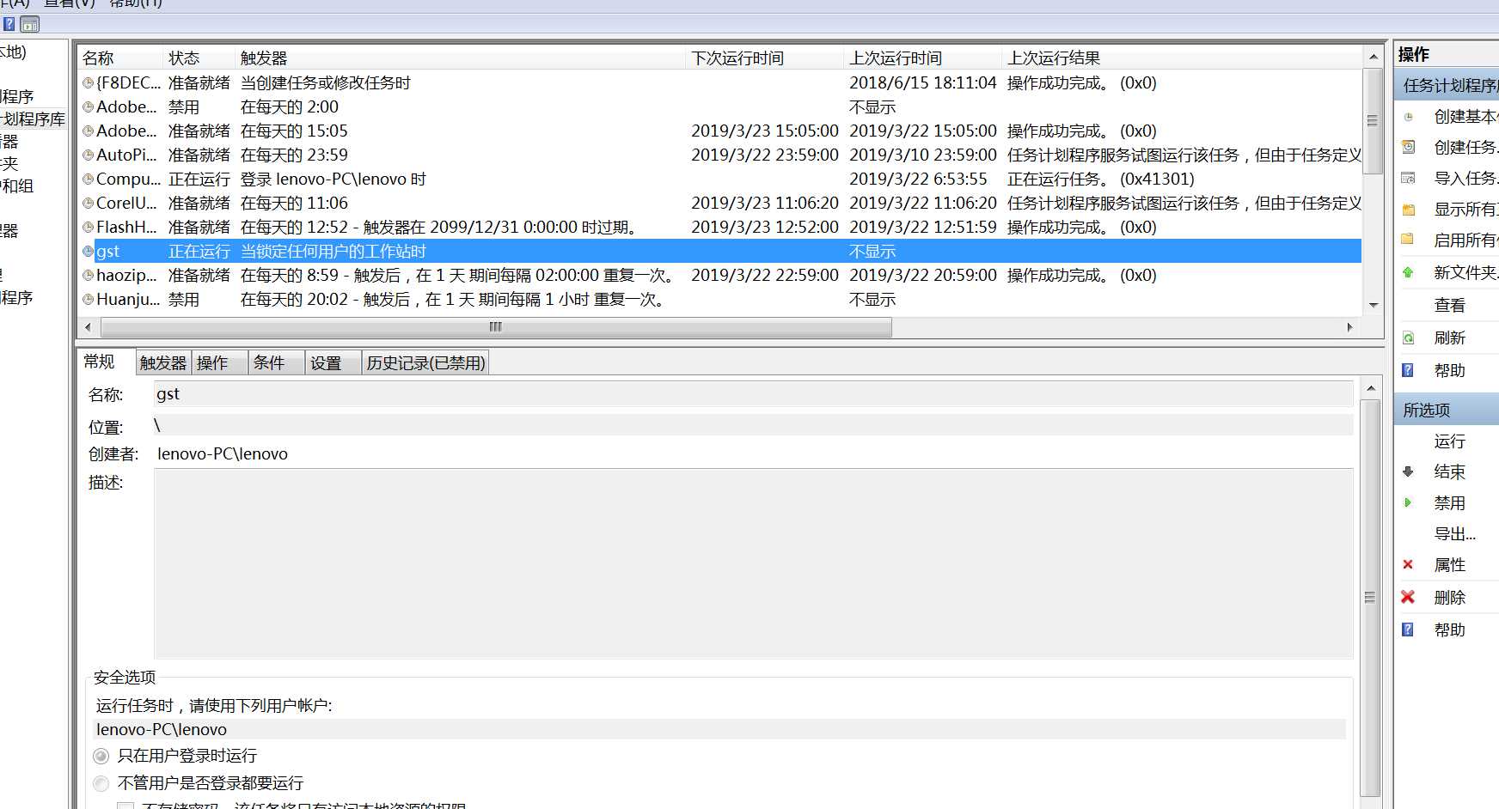Click 运行 under 所选项
This screenshot has width=1499, height=809.
click(x=1449, y=441)
